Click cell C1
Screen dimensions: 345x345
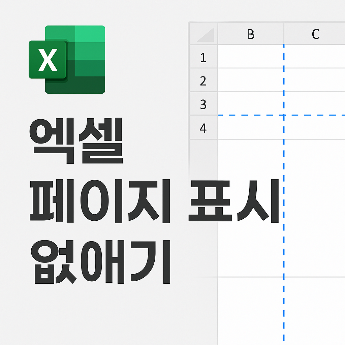315,57
